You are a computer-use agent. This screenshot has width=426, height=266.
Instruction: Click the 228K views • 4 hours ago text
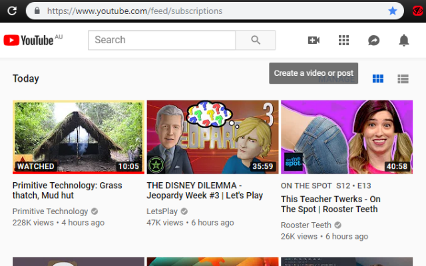[x=59, y=223]
